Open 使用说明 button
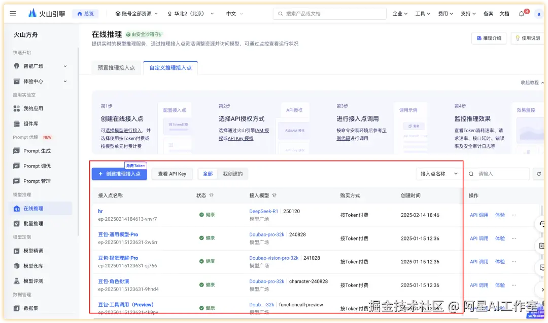Screen dimensions: 548x323 [527, 38]
